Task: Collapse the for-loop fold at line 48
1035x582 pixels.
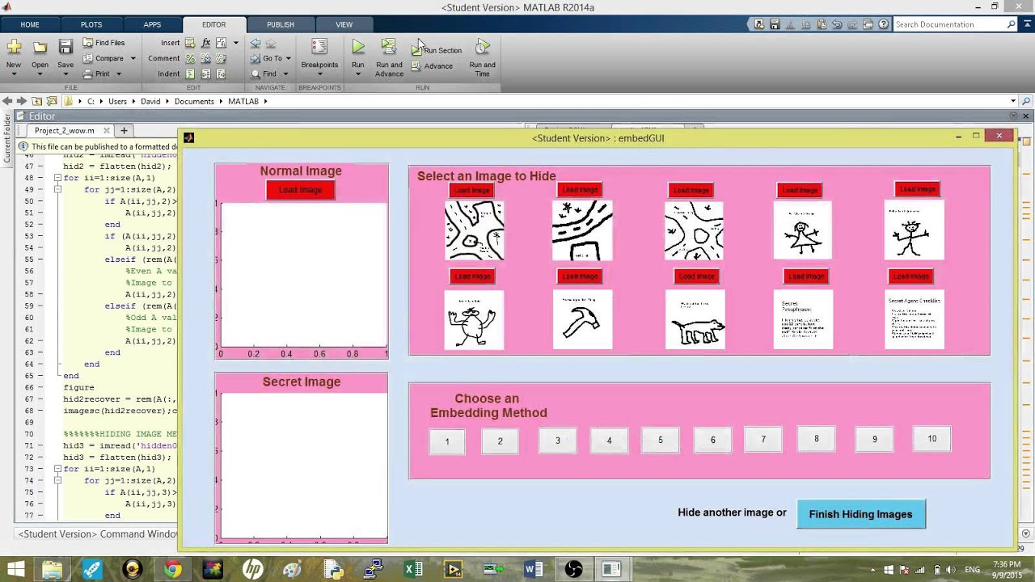Action: (57, 178)
